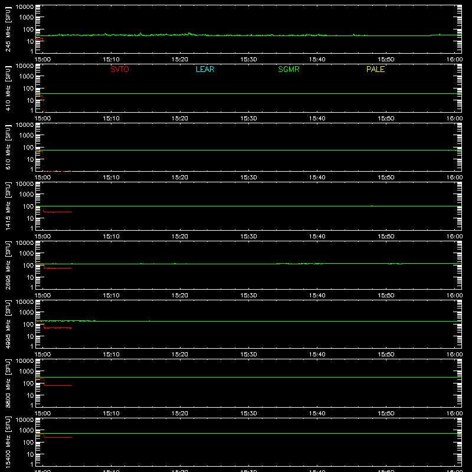The height and width of the screenshot is (472, 472).
Task: Click the red SVTO station label
Action: 120,69
